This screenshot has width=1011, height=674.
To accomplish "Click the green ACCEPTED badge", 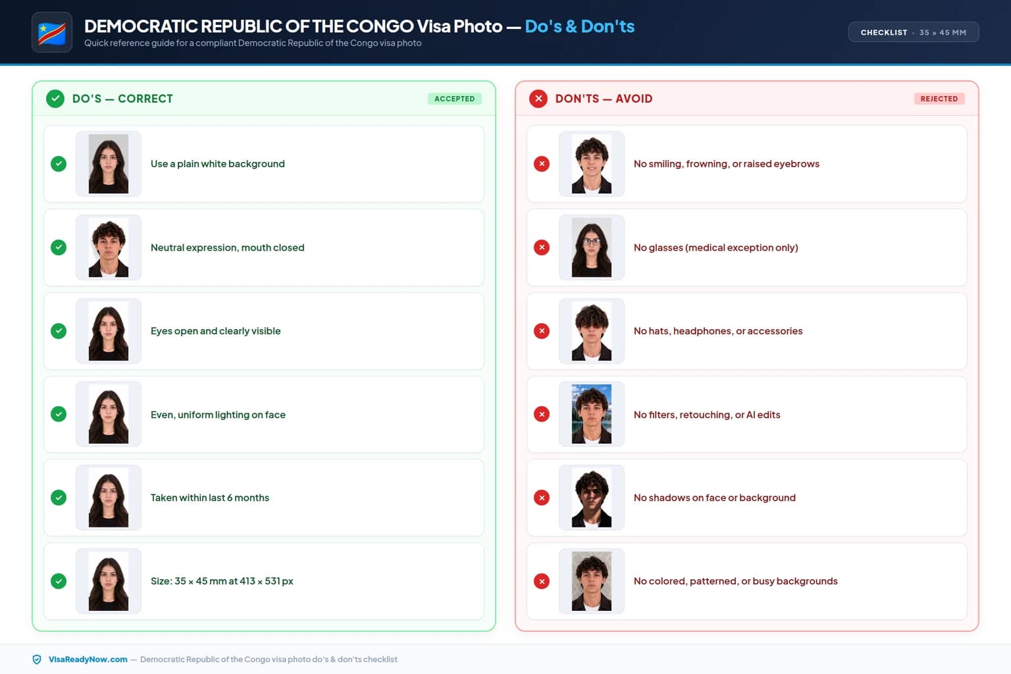I will (455, 99).
